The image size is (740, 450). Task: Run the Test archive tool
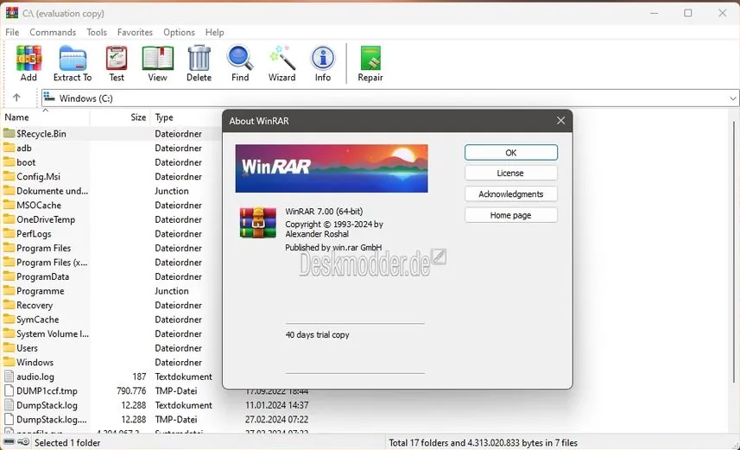click(x=117, y=64)
